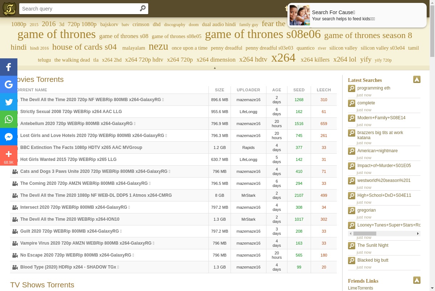Click the 'telugu' tag text
435x291 pixels.
[44, 60]
